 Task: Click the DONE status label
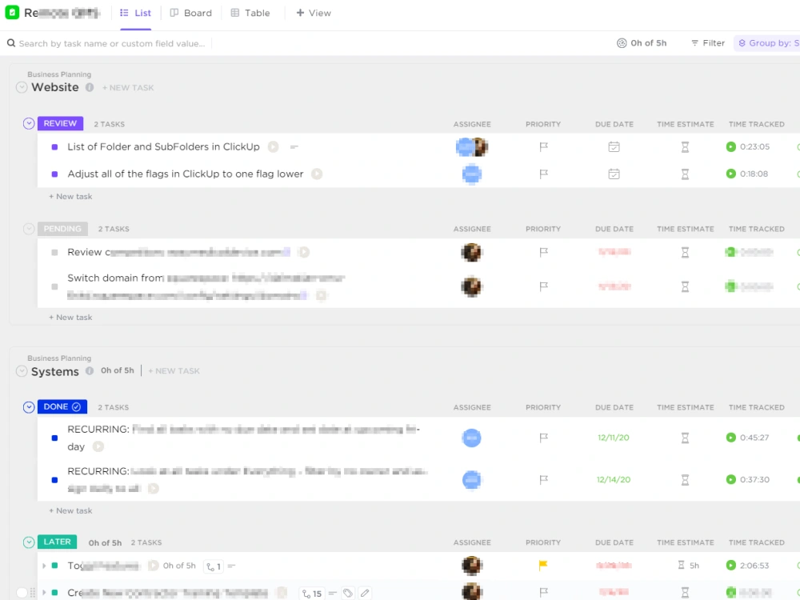(x=62, y=406)
